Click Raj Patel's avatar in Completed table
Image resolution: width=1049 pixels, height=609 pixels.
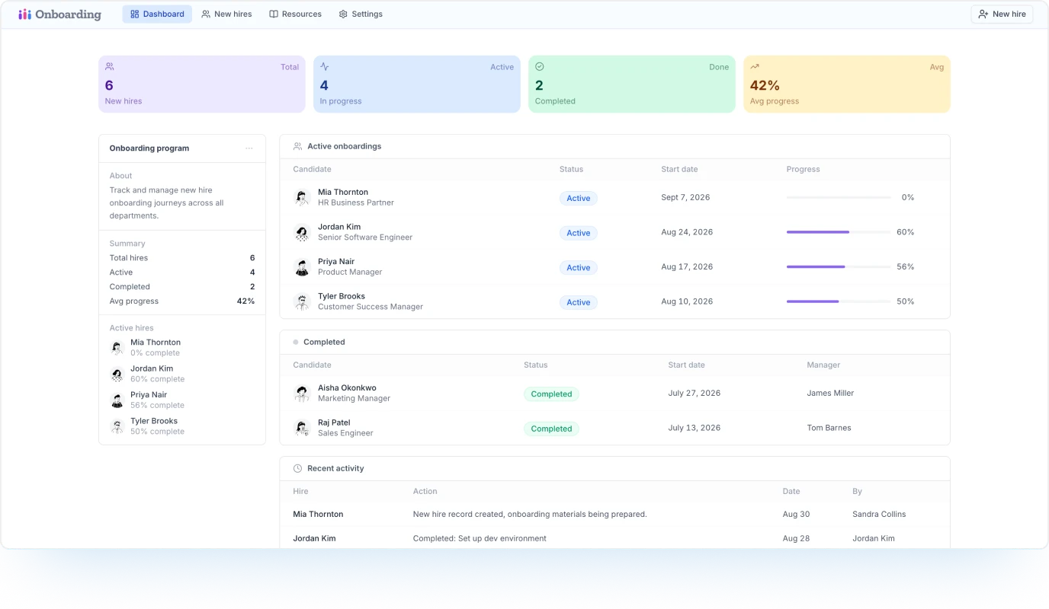(302, 428)
